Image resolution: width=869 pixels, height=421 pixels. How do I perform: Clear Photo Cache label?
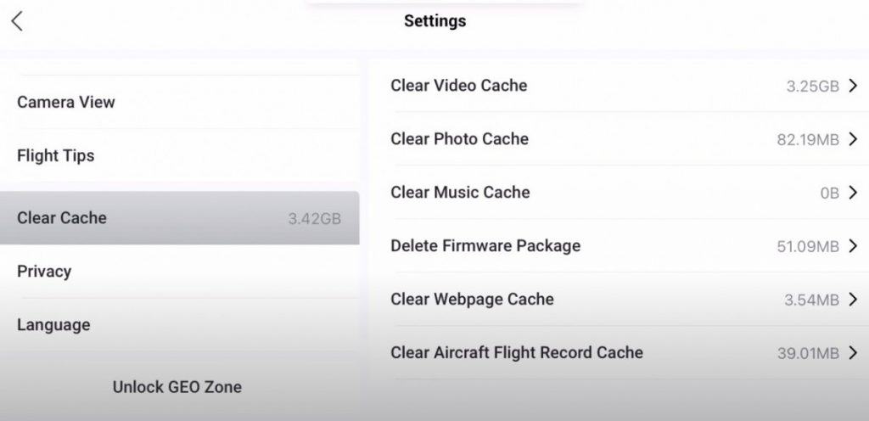coord(459,138)
